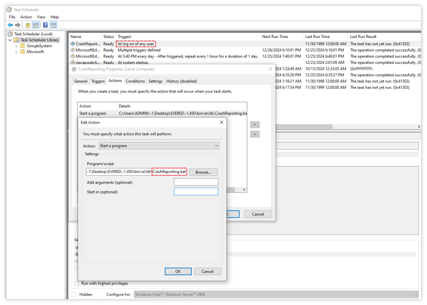Open the Action menu in menu bar
427x305 pixels.
tap(26, 17)
